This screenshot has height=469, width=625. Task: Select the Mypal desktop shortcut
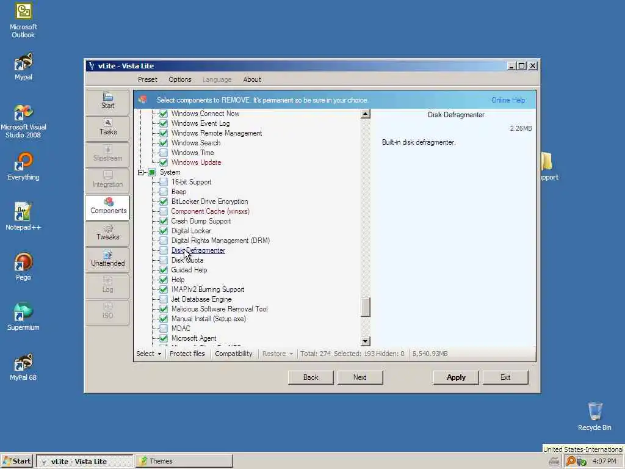[23, 67]
